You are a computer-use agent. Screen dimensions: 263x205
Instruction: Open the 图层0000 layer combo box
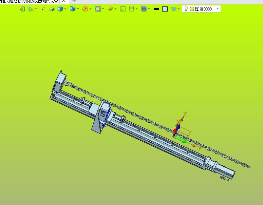[x=201, y=9]
